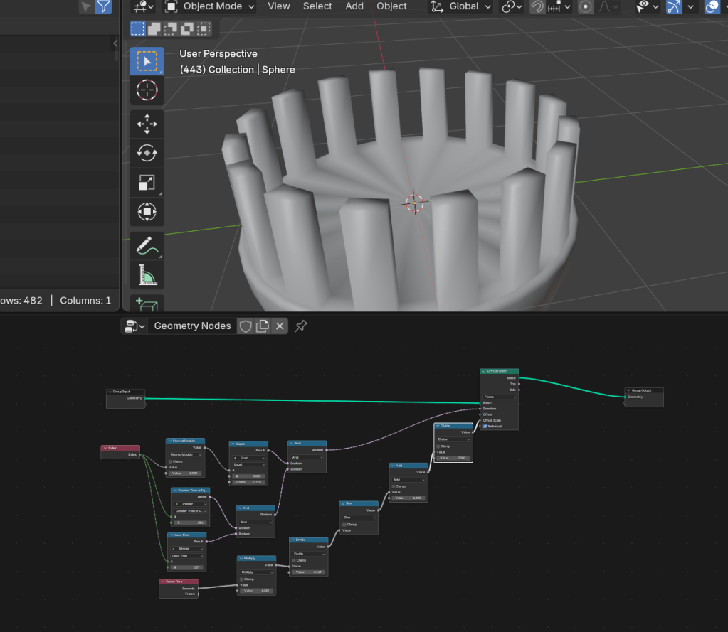This screenshot has width=728, height=632.
Task: Pick the Annotate pencil tool
Action: (x=147, y=246)
